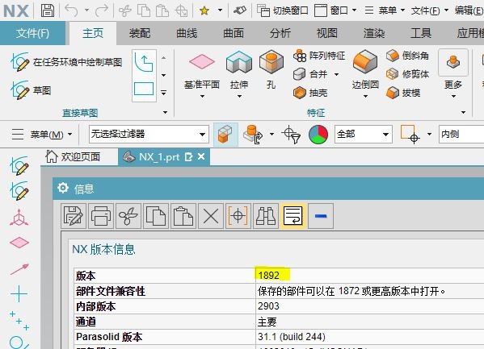Screen dimensions: 484x349
Task: Open the 菜单(M) menu button
Action: click(x=42, y=135)
